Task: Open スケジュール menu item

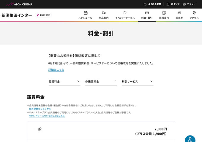Action: point(85,18)
